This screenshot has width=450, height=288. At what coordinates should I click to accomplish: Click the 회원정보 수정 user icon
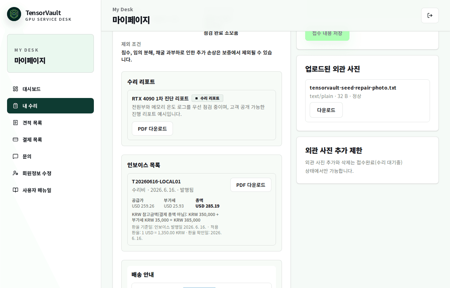(15, 173)
